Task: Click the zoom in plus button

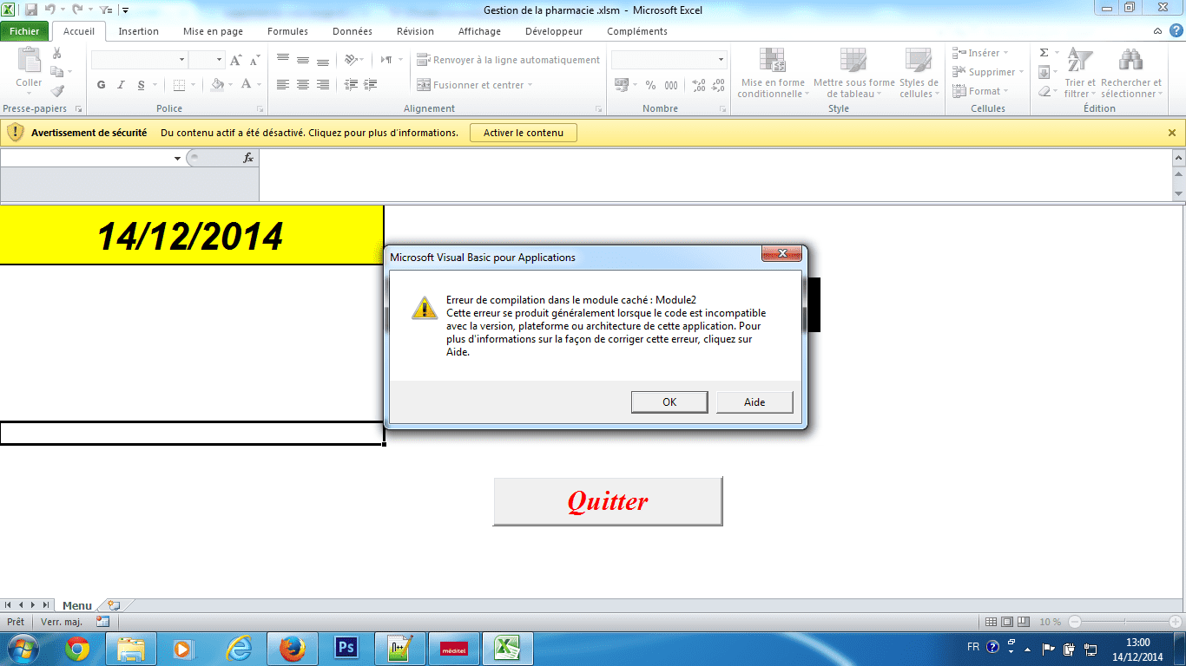Action: (x=1175, y=622)
